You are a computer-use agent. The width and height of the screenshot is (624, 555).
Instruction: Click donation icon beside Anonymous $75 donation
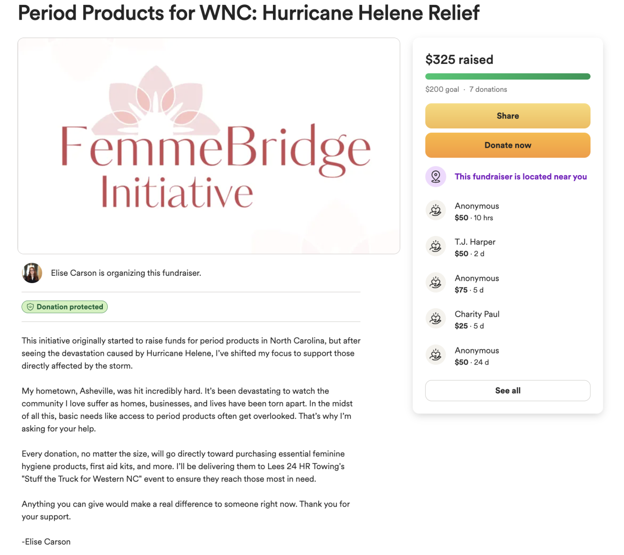tap(435, 283)
